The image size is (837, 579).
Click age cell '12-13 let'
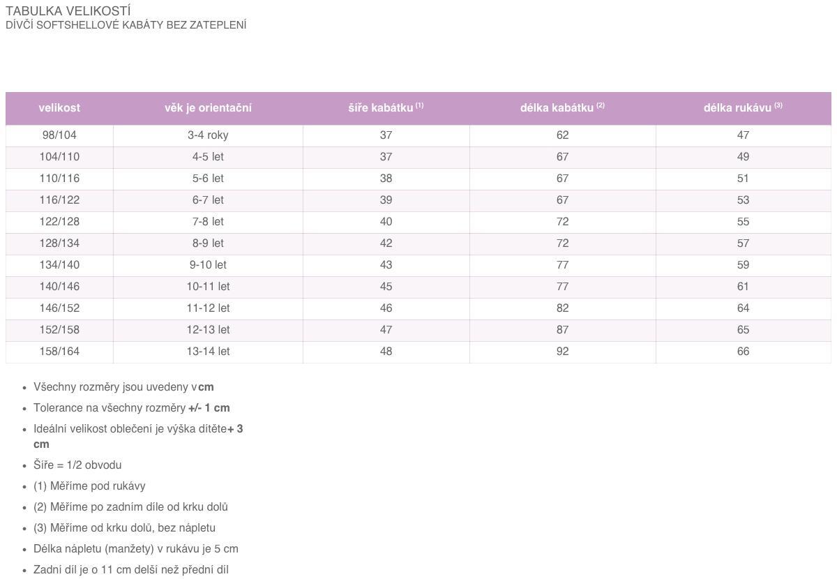(x=208, y=330)
